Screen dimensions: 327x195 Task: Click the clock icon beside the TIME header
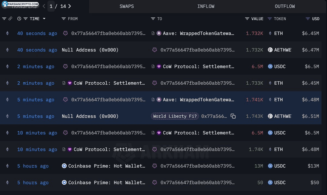(19, 18)
